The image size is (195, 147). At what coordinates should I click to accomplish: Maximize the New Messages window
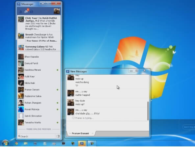(137, 71)
